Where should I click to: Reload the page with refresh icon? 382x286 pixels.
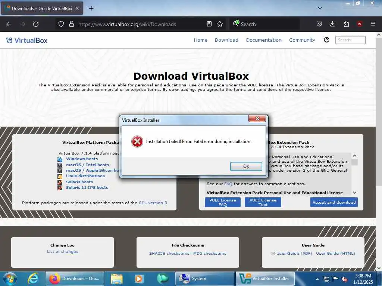36,24
